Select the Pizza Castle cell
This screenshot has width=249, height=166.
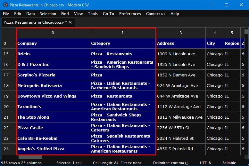click(53, 128)
